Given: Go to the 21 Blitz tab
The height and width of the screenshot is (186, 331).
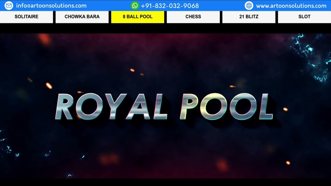Looking at the screenshot, I should point(249,17).
